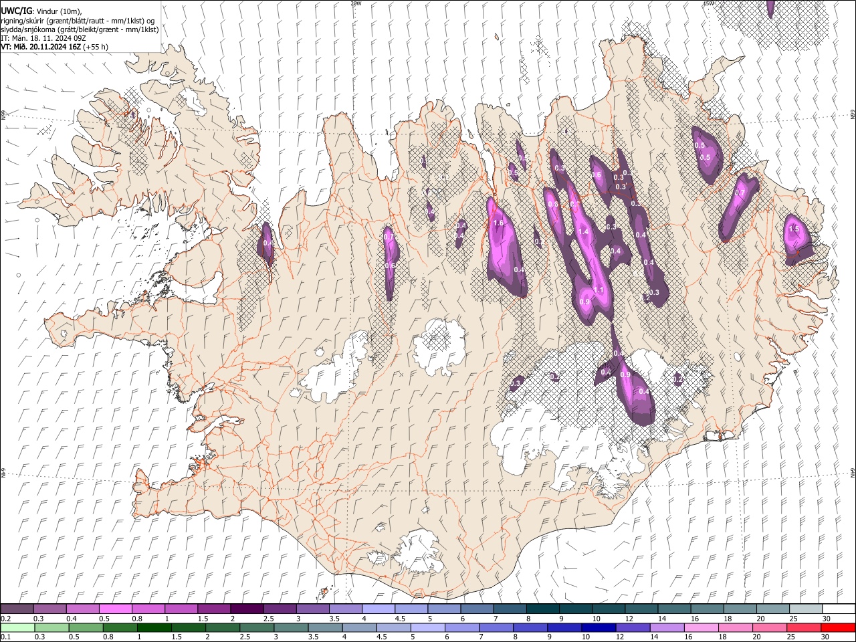856x642 pixels.
Task: Select the green 0.8 swatch in the rain legend
Action: pos(120,628)
